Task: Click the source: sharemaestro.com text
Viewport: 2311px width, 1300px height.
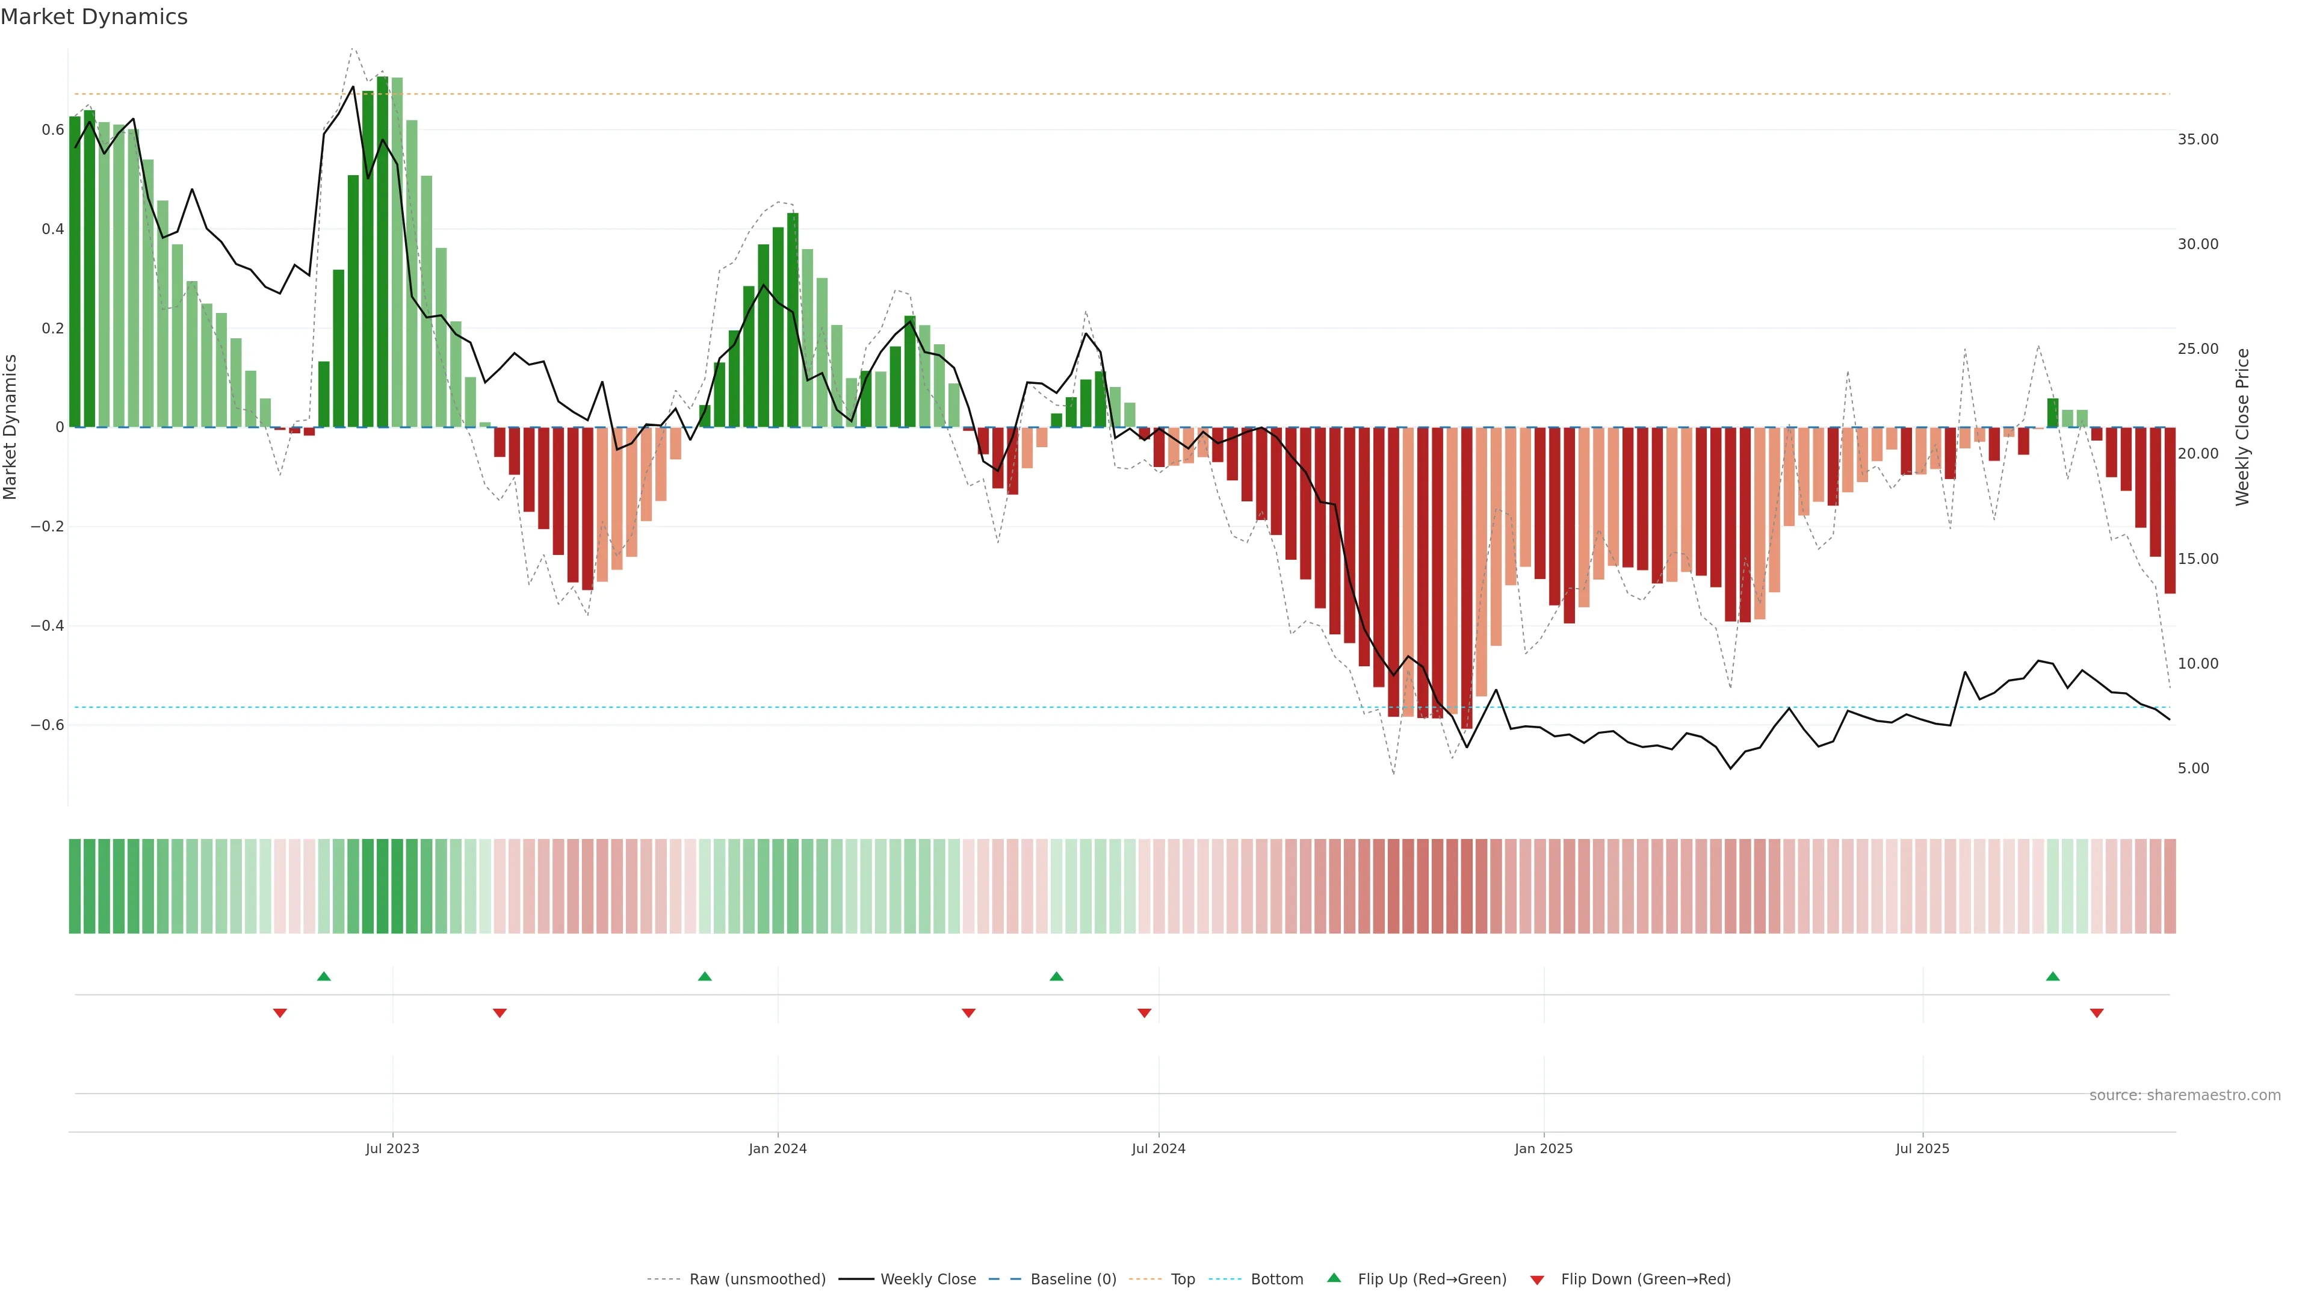Action: point(2185,1095)
